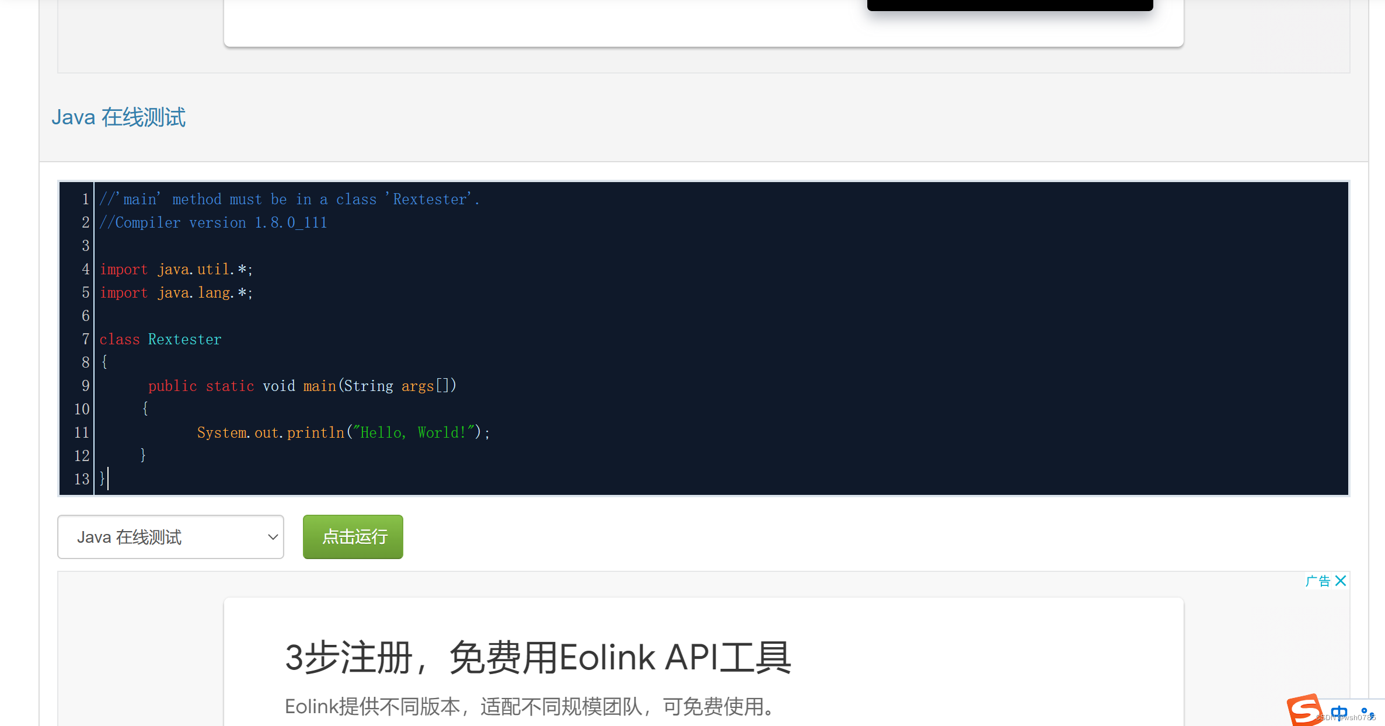1385x726 pixels.
Task: Click line number 3 in the editor gutter
Action: [86, 246]
